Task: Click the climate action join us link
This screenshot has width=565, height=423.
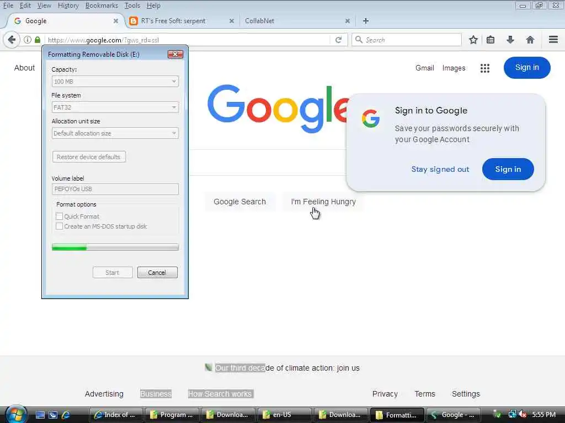Action: (287, 368)
